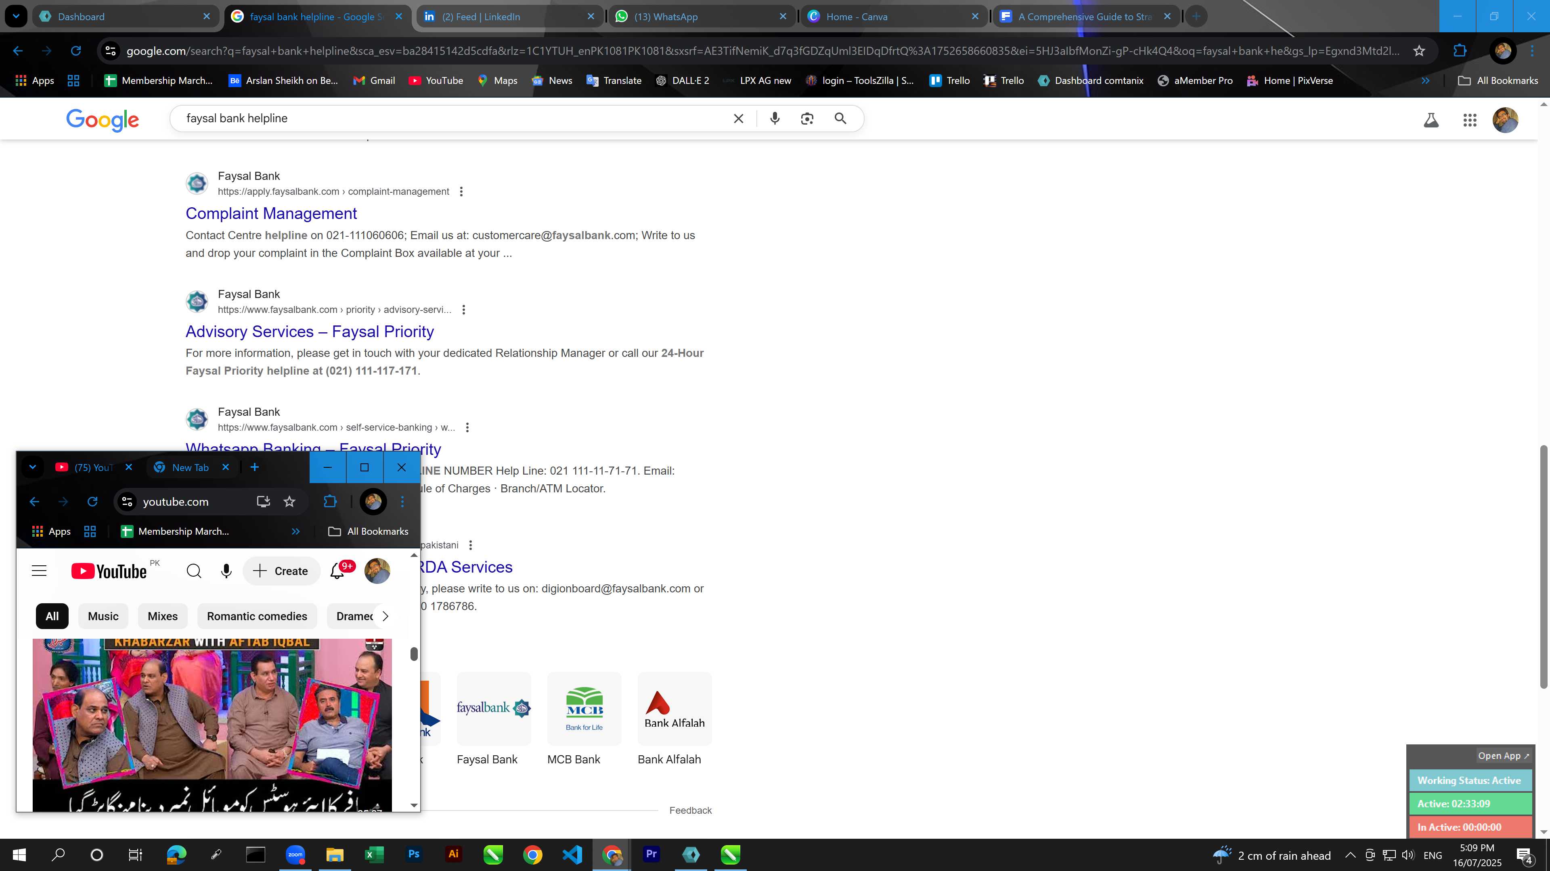
Task: Switch to New Tab in YouTube window
Action: [191, 467]
